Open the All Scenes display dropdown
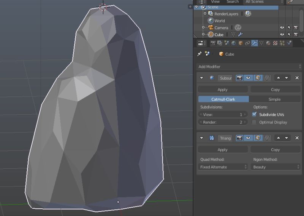Image resolution: width=304 pixels, height=216 pixels. [263, 2]
